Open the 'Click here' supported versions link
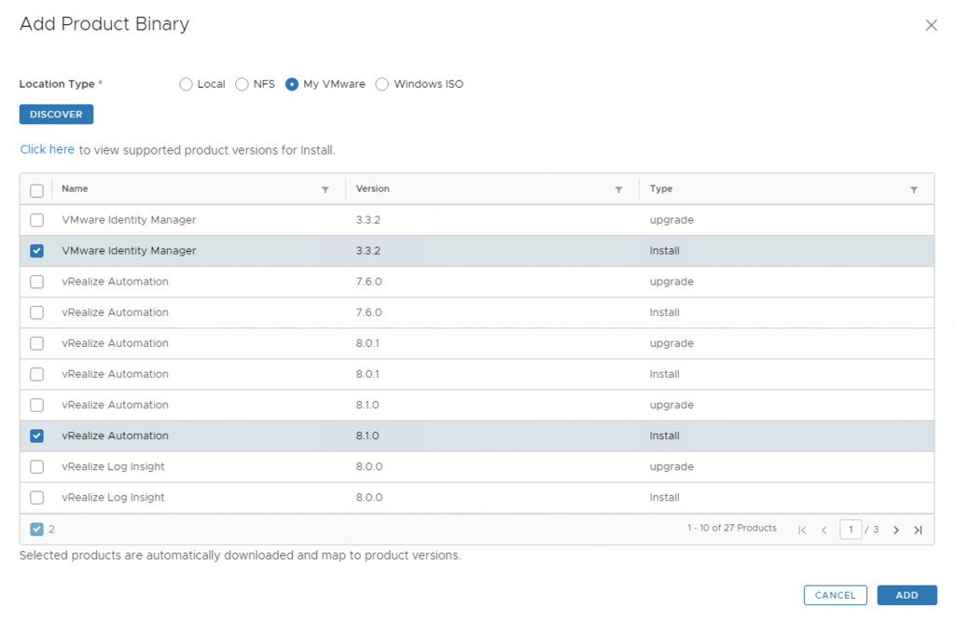The width and height of the screenshot is (955, 622). tap(48, 149)
